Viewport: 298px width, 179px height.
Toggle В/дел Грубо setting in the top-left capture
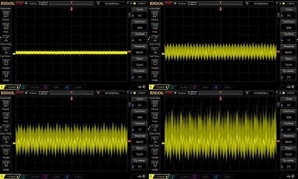(139, 62)
